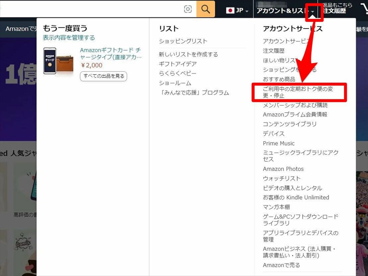Open ミュージックライブラリにアクセス entry
Image resolution: width=368 pixels, height=276 pixels.
pos(301,156)
